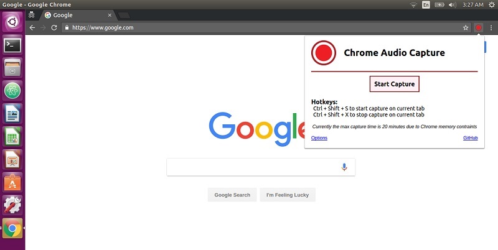Go back with the back arrow
Viewport: 498px width, 250px height.
tap(32, 27)
